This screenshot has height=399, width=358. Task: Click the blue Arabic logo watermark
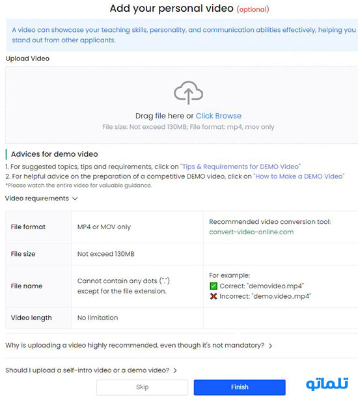(x=327, y=384)
